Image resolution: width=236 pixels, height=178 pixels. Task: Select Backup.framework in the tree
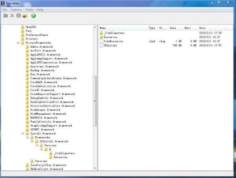[x=42, y=70]
